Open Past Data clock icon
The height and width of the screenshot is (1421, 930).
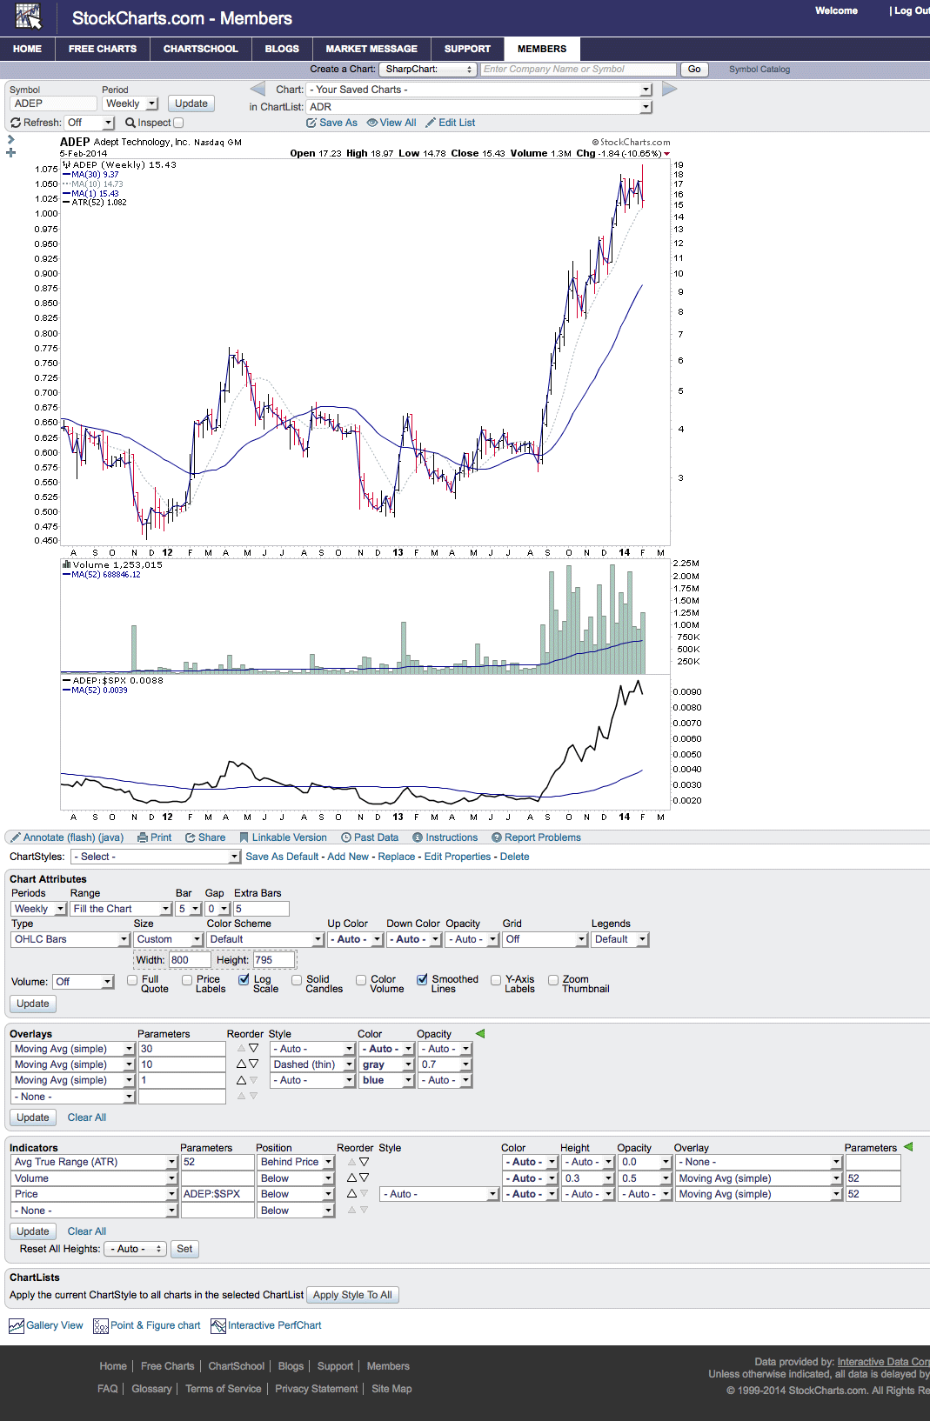[x=346, y=837]
